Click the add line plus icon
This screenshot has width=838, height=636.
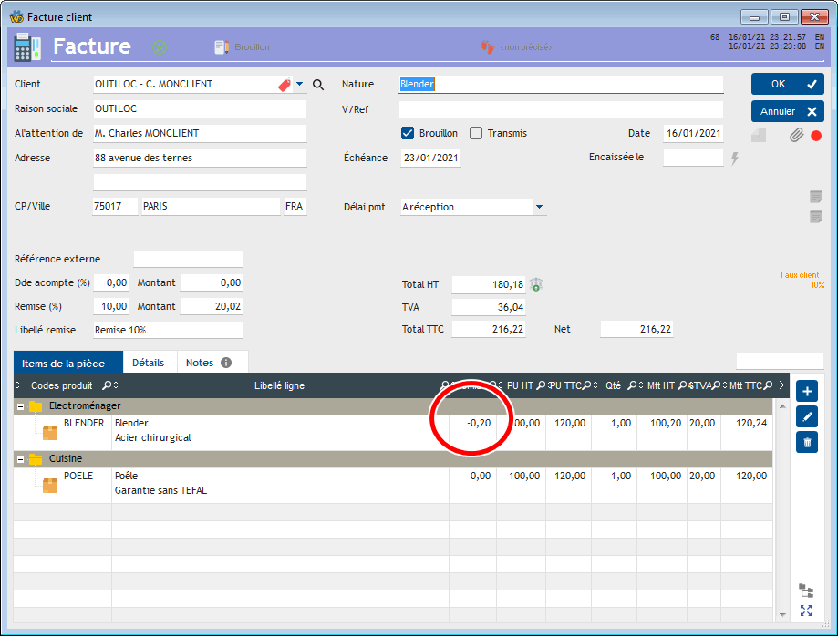806,392
